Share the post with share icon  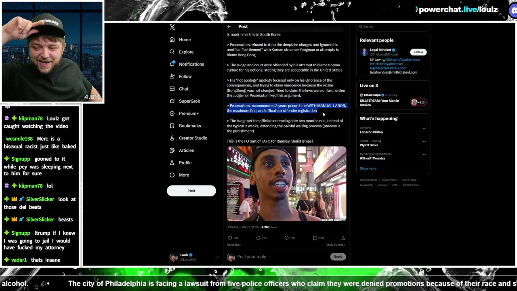click(x=343, y=238)
